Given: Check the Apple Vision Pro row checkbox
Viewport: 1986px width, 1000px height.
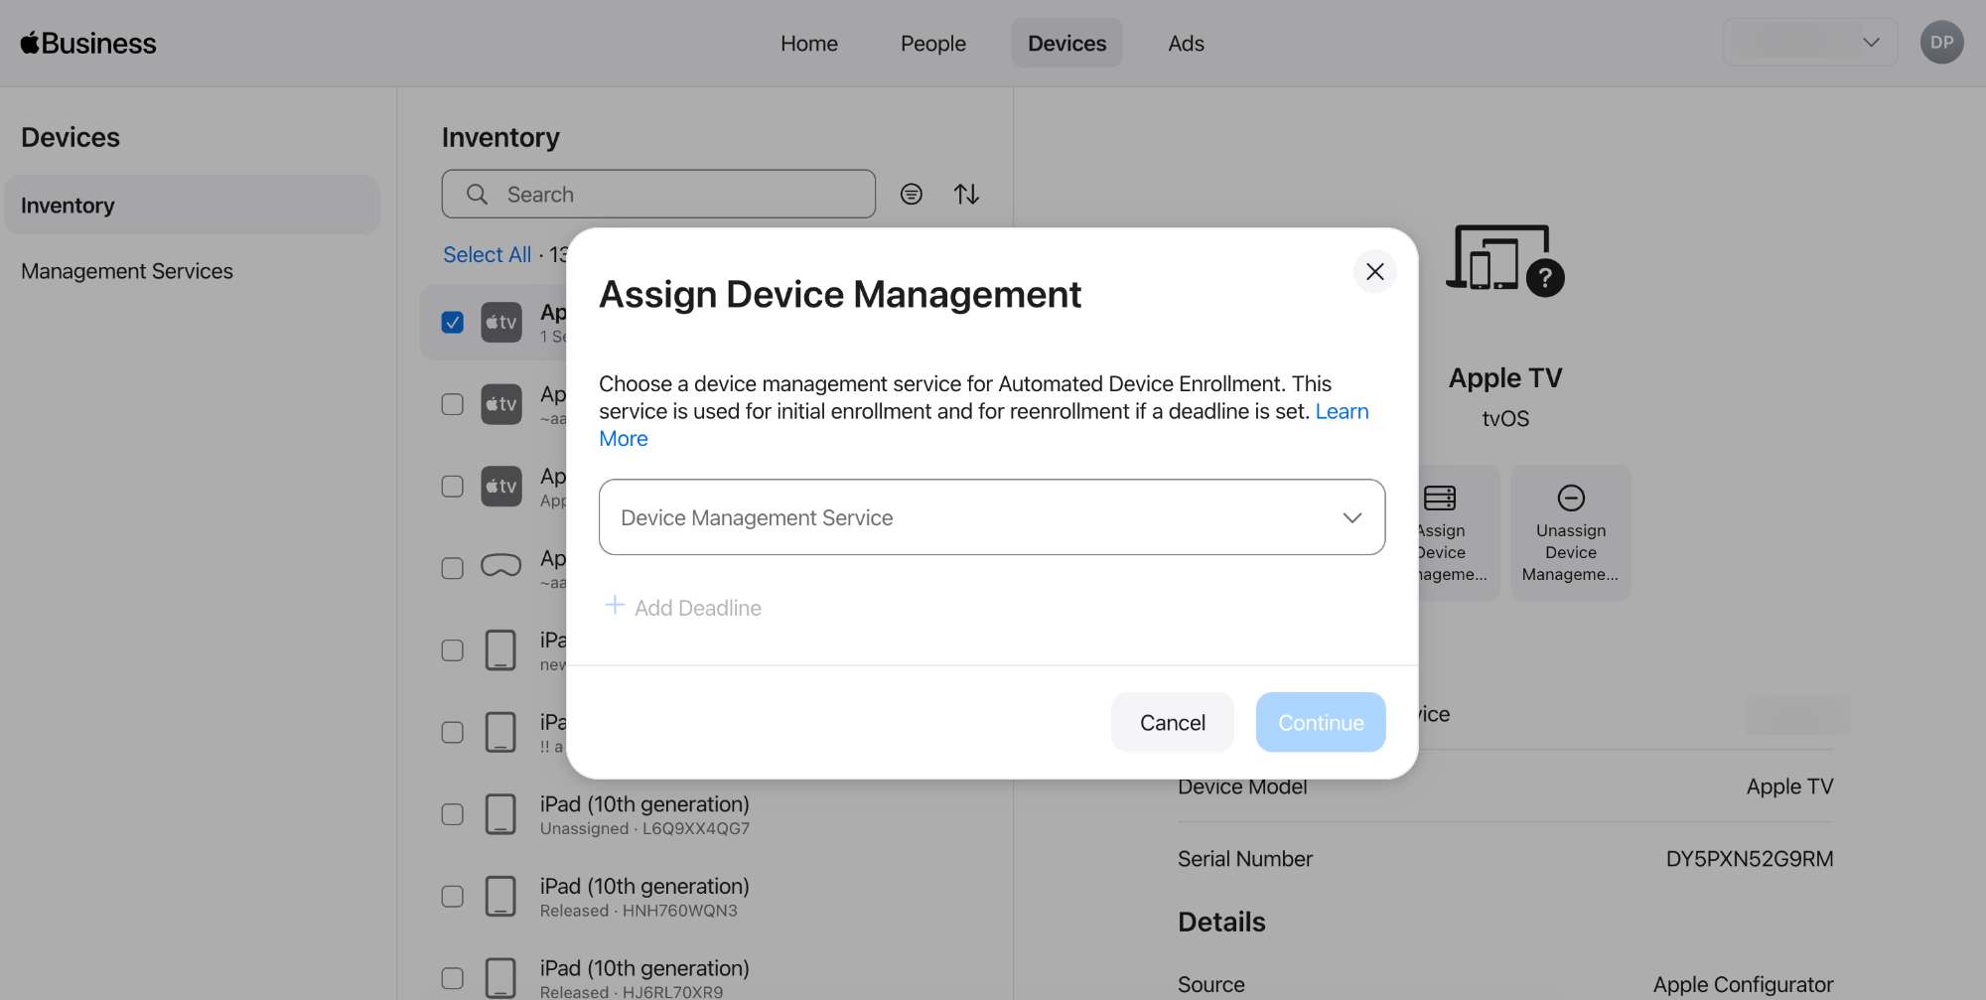Looking at the screenshot, I should [452, 568].
